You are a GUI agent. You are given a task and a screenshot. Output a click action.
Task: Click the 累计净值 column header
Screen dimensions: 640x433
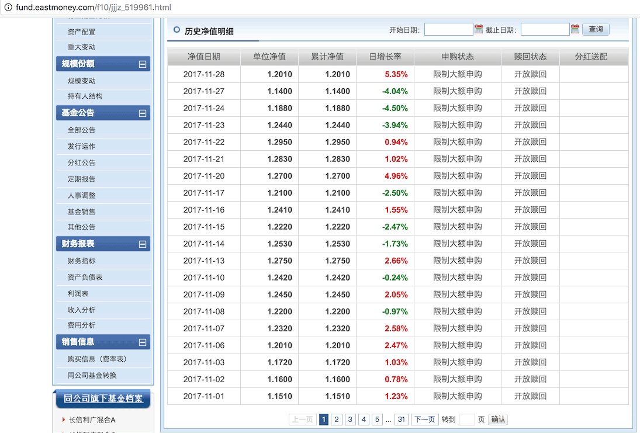[327, 57]
